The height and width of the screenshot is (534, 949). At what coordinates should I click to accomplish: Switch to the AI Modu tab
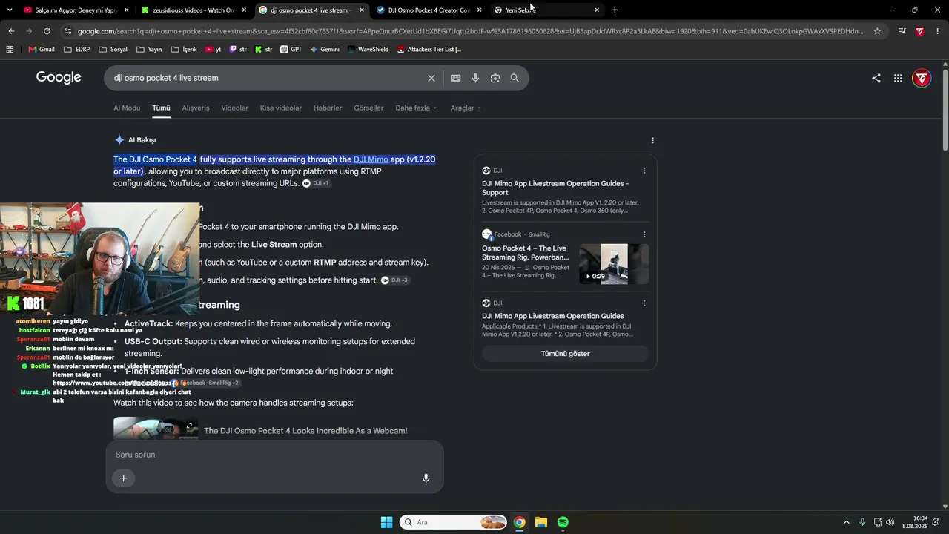pos(127,108)
